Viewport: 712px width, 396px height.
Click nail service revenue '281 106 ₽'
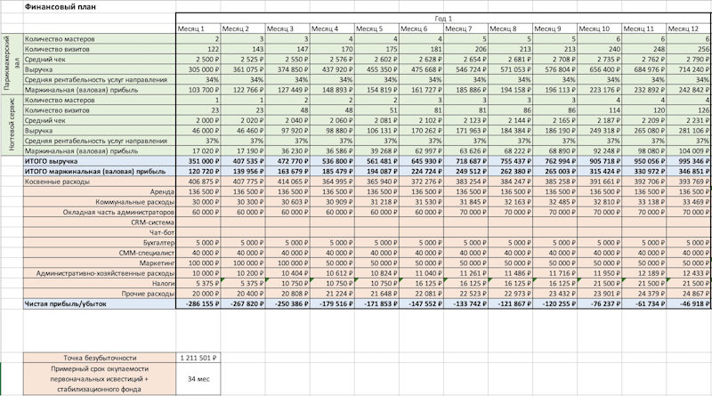coord(688,130)
